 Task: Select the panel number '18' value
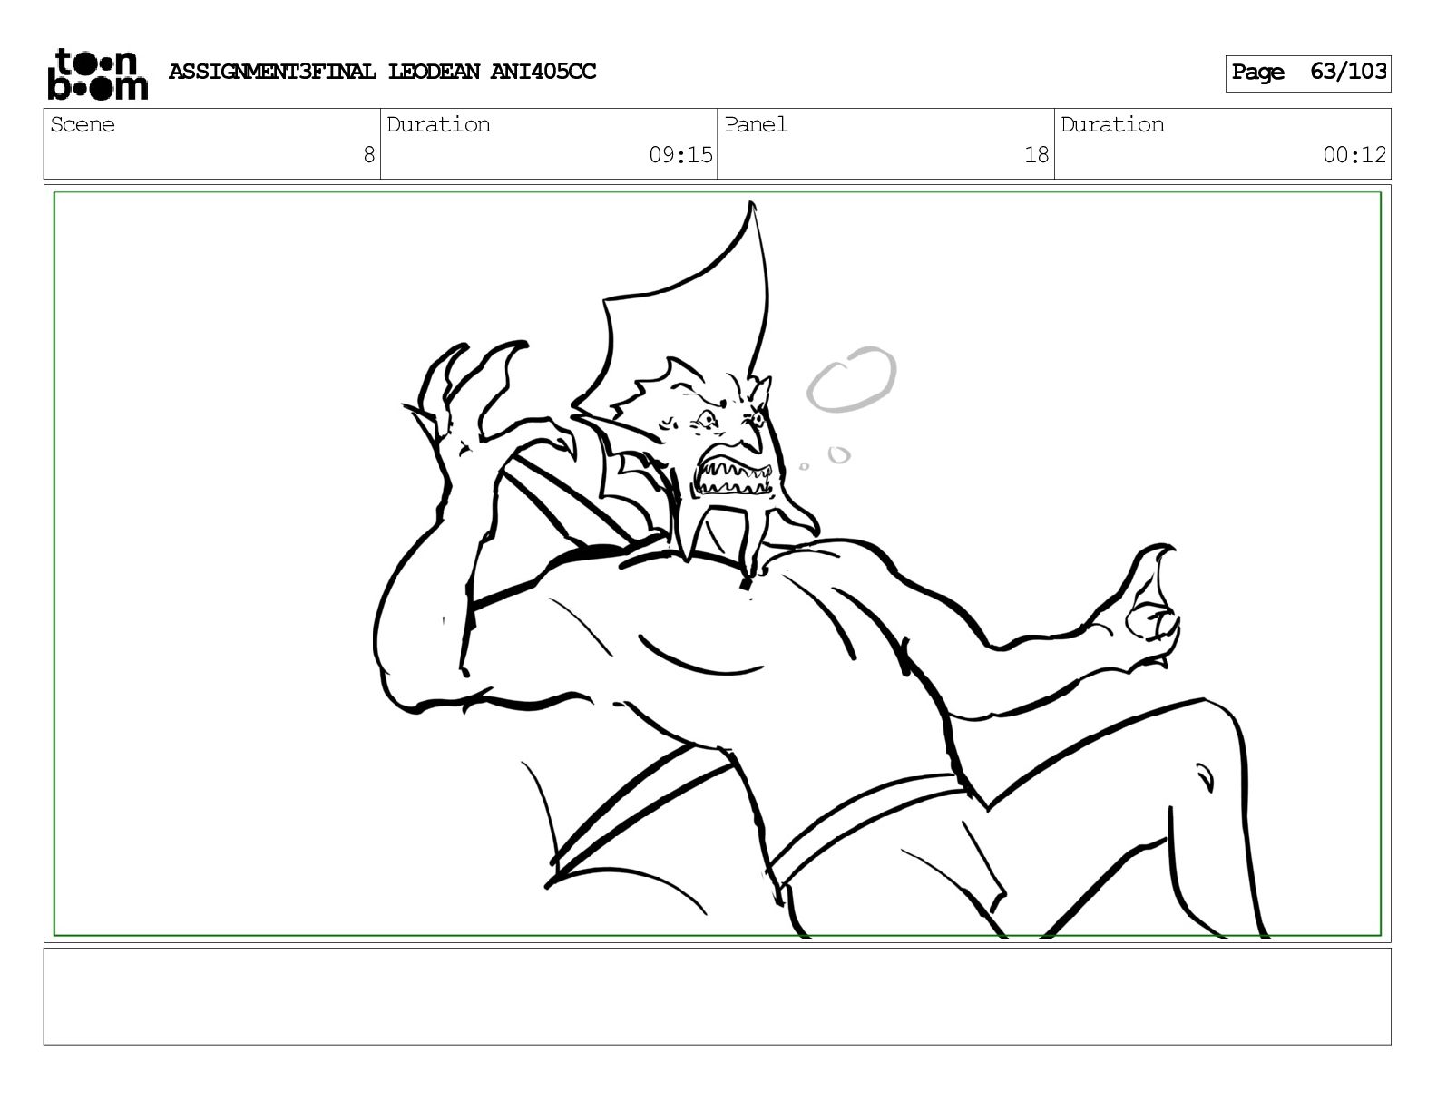pyautogui.click(x=1036, y=155)
